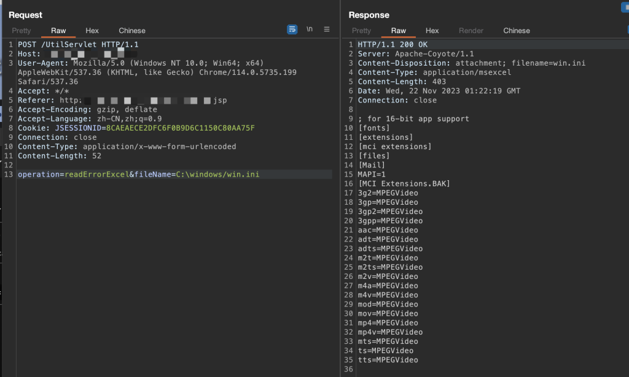Image resolution: width=629 pixels, height=377 pixels.
Task: Click the Accept: */* header
Action: [44, 91]
